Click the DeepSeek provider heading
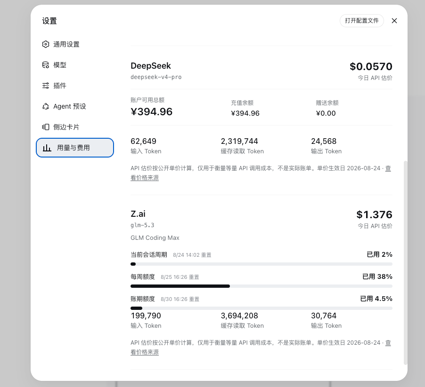 pos(151,66)
